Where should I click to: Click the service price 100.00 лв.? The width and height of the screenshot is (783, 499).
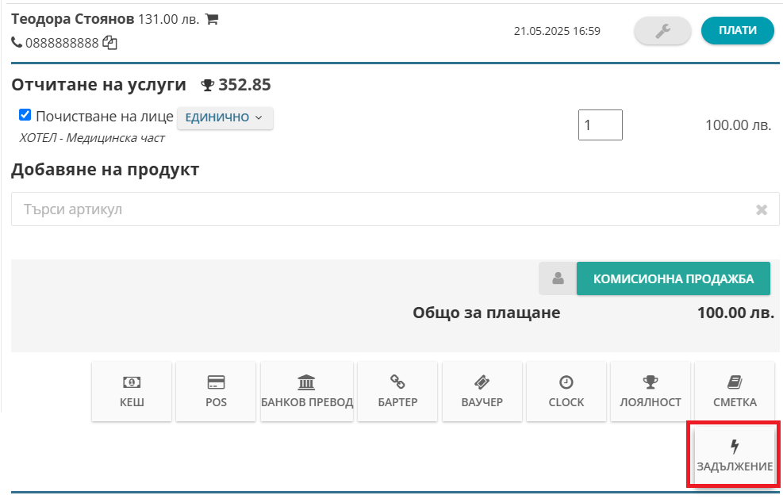(738, 125)
